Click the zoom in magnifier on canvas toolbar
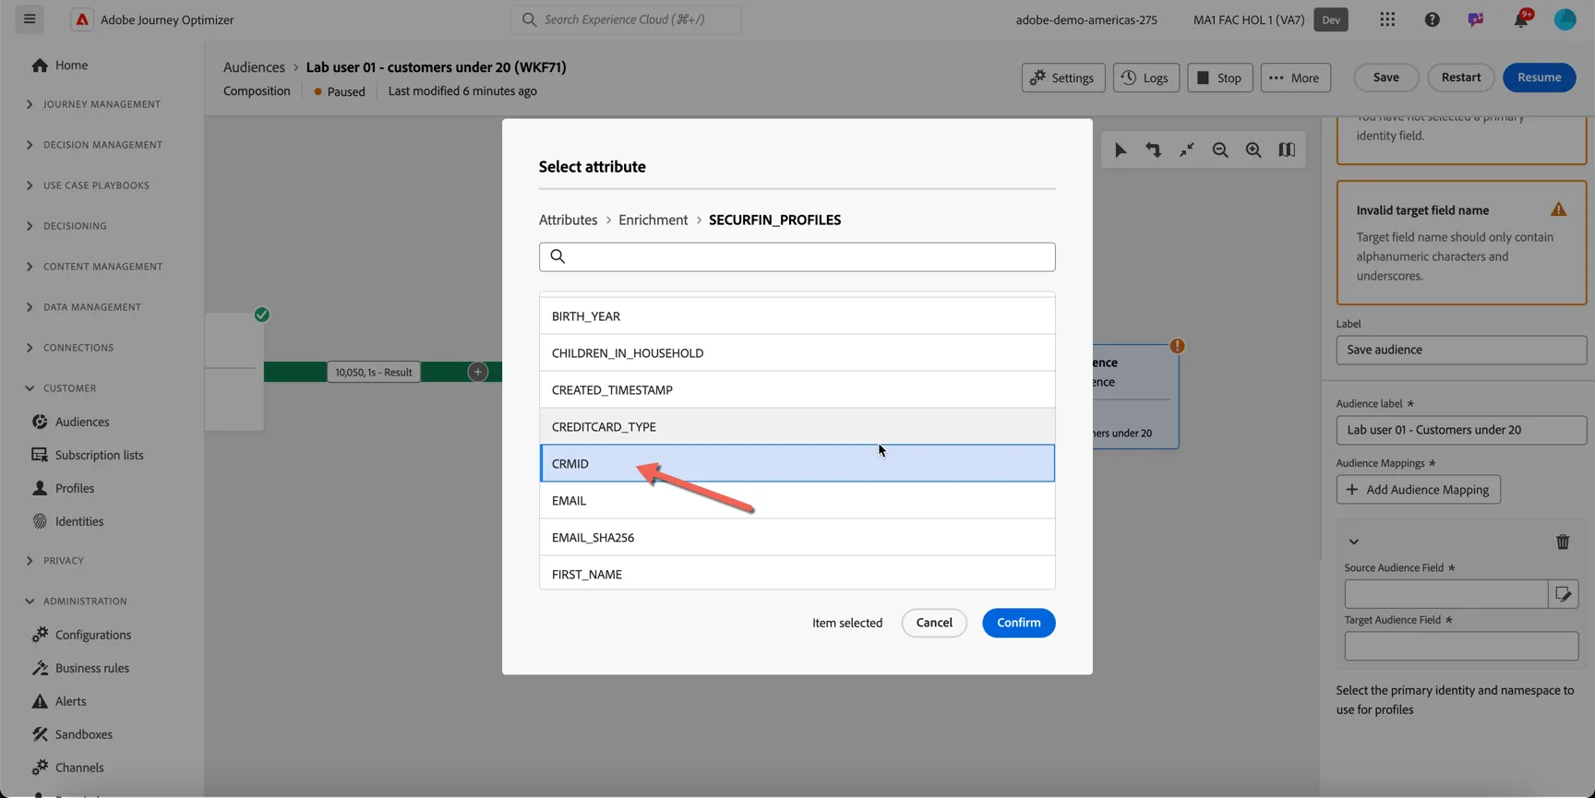 coord(1253,150)
